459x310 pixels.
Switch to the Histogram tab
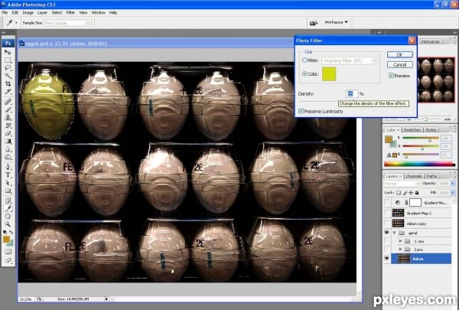click(x=430, y=41)
